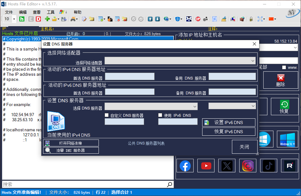Enable the 自定义 DNS 服务器 checkbox
The height and width of the screenshot is (196, 301).
[107, 115]
